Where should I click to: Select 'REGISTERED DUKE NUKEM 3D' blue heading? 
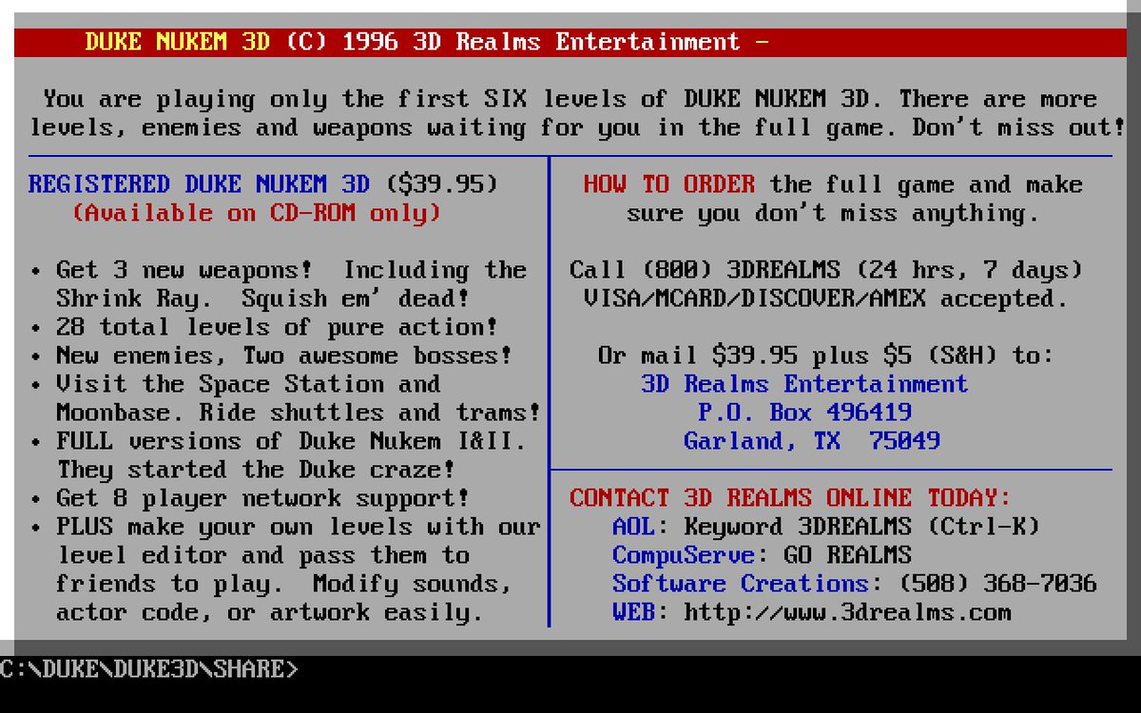[x=200, y=184]
